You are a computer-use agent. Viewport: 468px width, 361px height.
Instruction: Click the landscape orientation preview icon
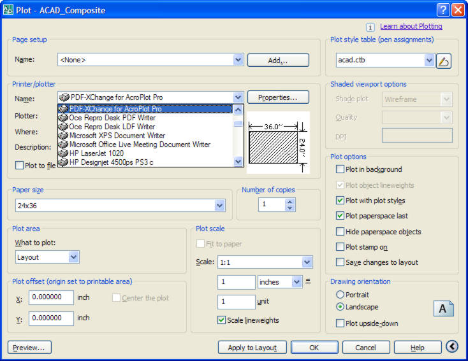coord(444,309)
